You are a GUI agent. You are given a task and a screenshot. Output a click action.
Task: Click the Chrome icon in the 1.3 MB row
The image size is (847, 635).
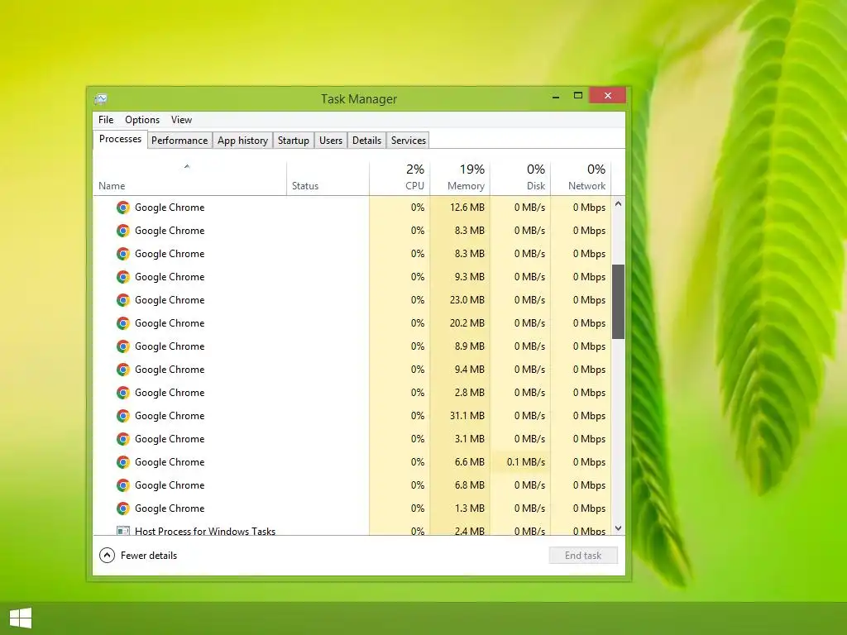[123, 508]
